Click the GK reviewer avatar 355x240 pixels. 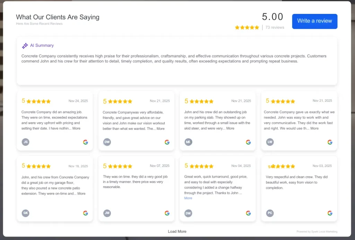(26, 213)
